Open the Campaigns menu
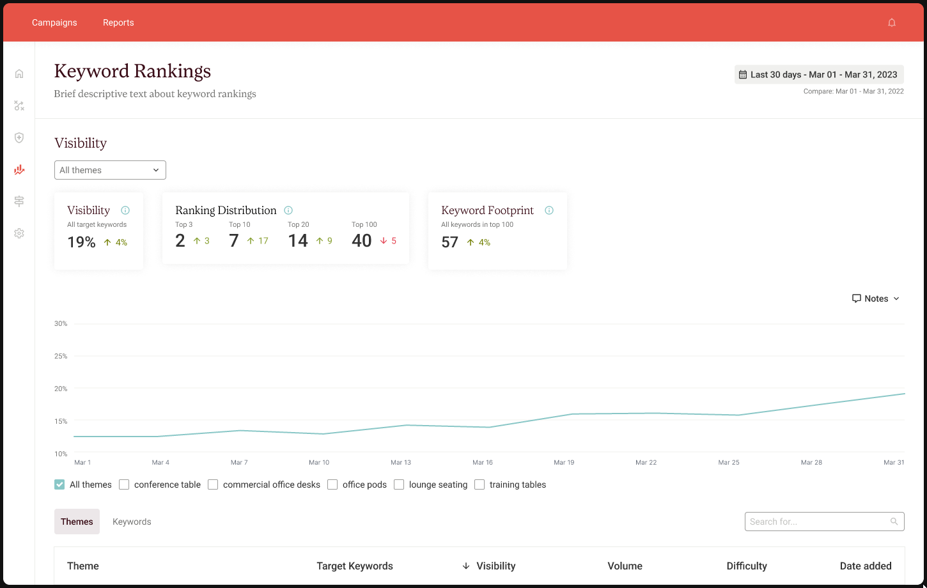This screenshot has height=588, width=927. tap(54, 22)
